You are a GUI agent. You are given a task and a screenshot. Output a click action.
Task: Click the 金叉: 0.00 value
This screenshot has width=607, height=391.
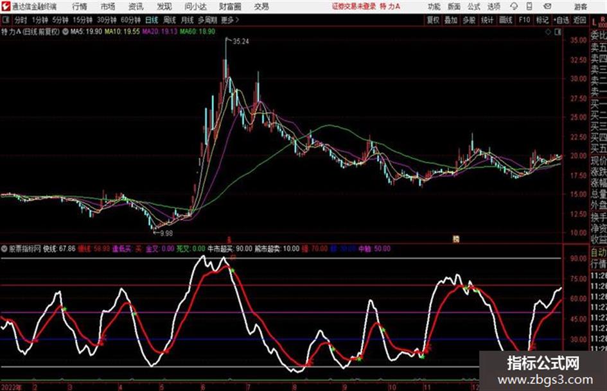[x=160, y=248]
